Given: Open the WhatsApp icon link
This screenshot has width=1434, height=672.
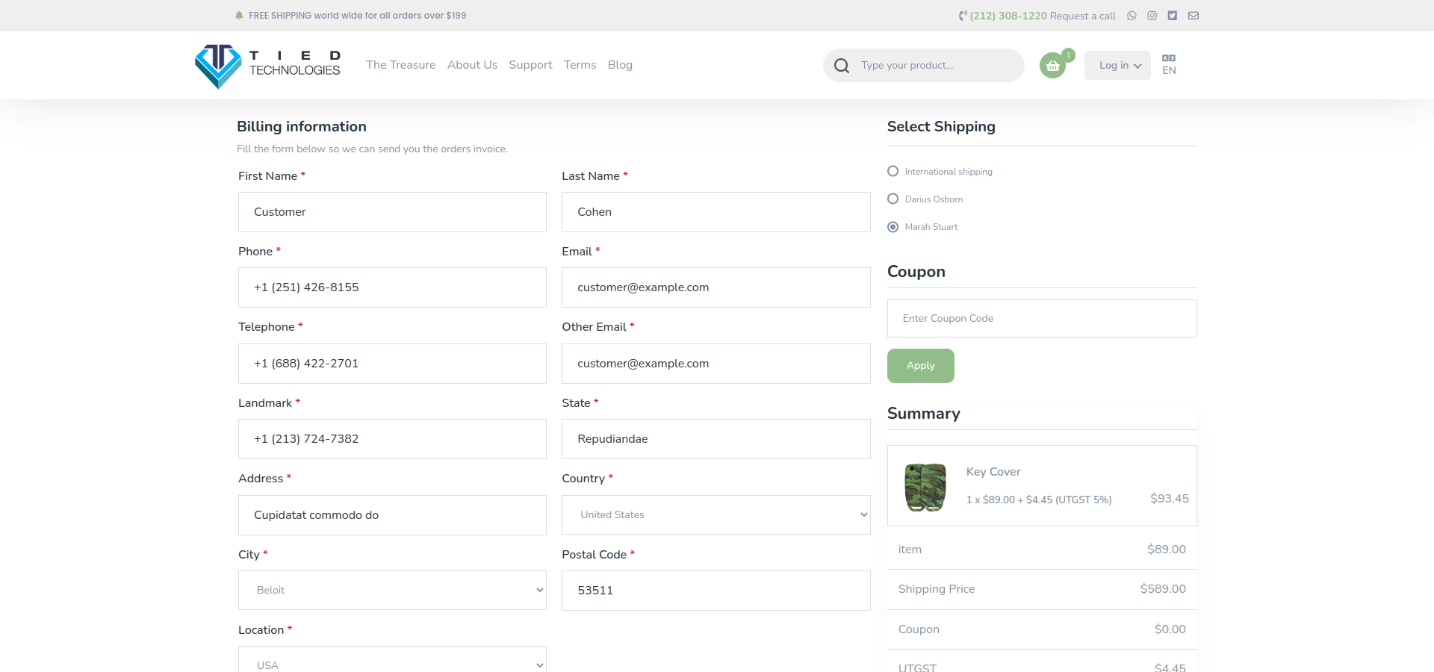Looking at the screenshot, I should [1132, 16].
